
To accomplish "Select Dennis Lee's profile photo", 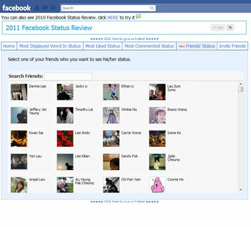I will (x=19, y=92).
